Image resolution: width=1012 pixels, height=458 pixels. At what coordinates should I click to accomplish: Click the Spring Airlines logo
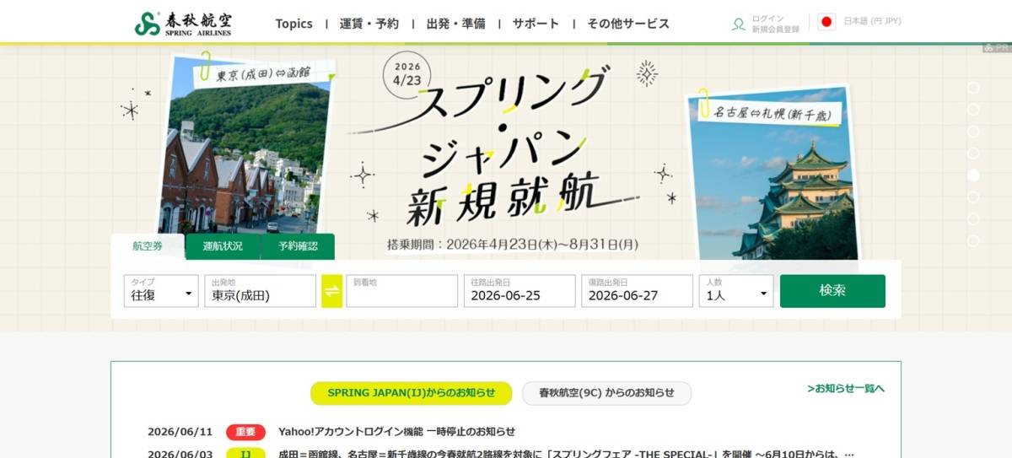[x=183, y=23]
